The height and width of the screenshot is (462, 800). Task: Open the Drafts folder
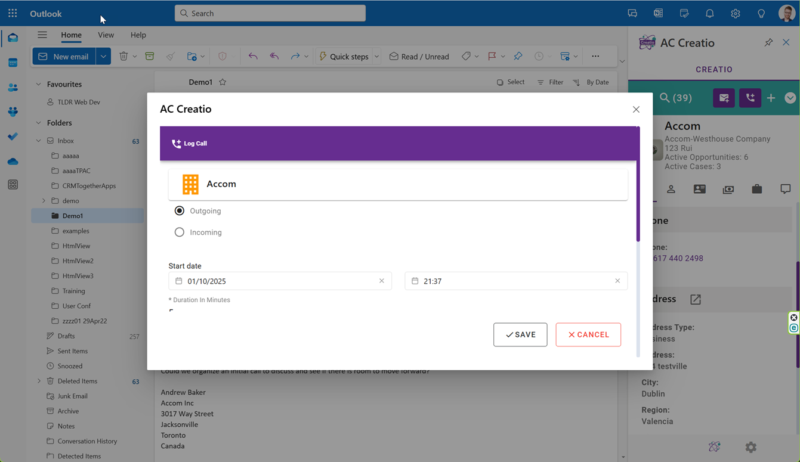(66, 336)
